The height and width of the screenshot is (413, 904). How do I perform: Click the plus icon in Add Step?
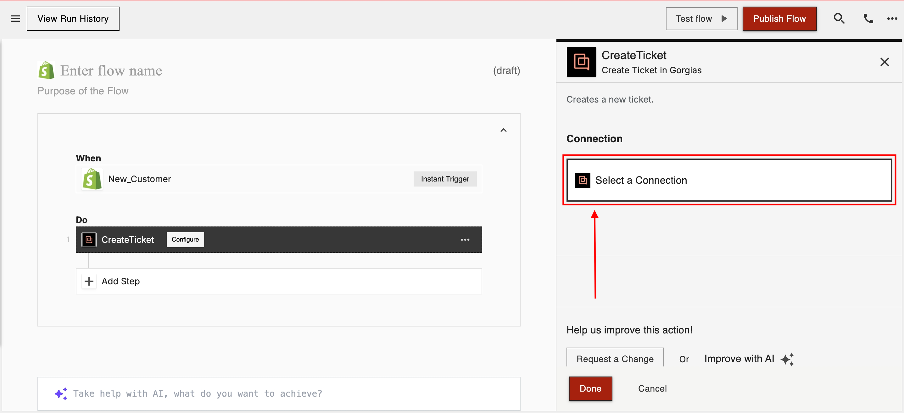89,282
